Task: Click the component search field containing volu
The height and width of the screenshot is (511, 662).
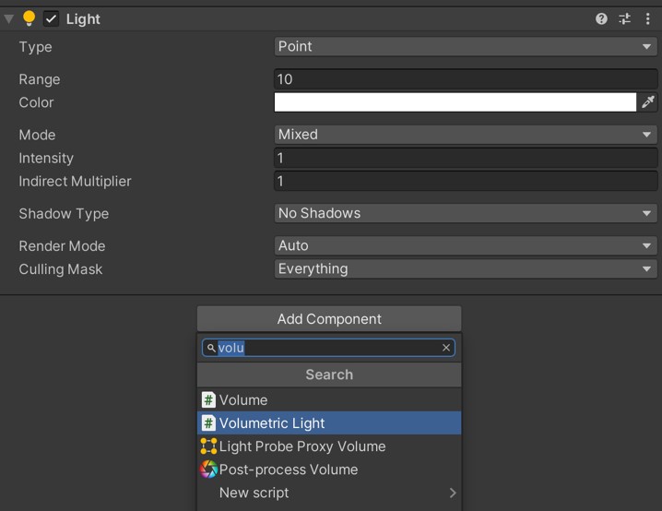Action: click(x=328, y=348)
